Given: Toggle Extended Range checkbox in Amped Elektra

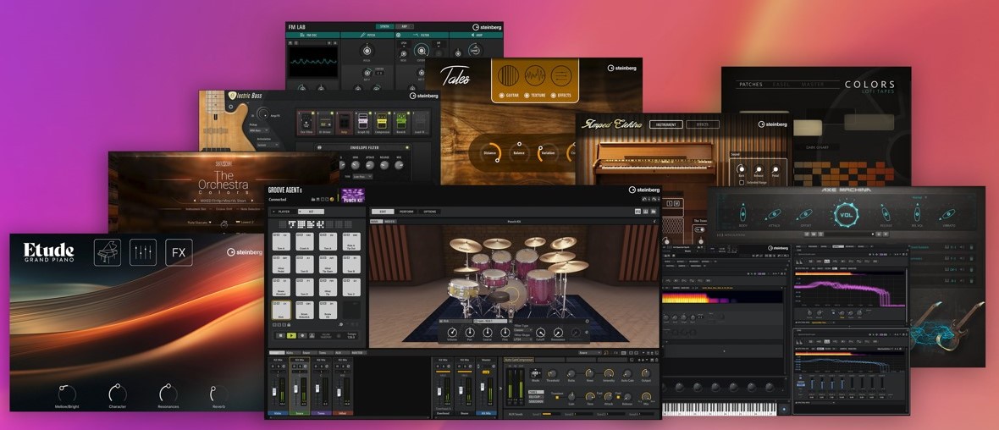Looking at the screenshot, I should 742,182.
